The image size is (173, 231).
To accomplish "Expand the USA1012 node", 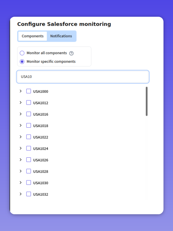I will 20,103.
